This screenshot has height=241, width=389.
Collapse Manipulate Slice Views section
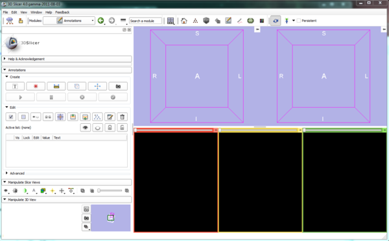click(67, 182)
